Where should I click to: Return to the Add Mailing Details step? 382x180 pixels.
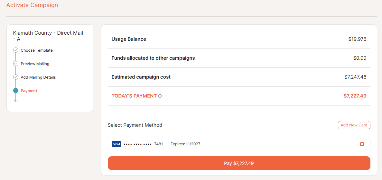pos(38,77)
